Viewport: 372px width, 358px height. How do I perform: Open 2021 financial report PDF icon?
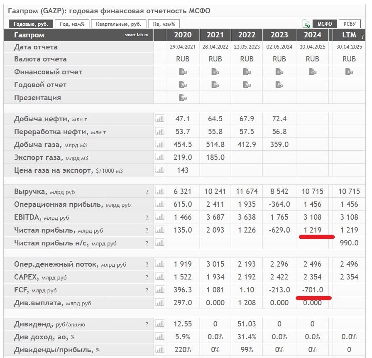coord(215,72)
